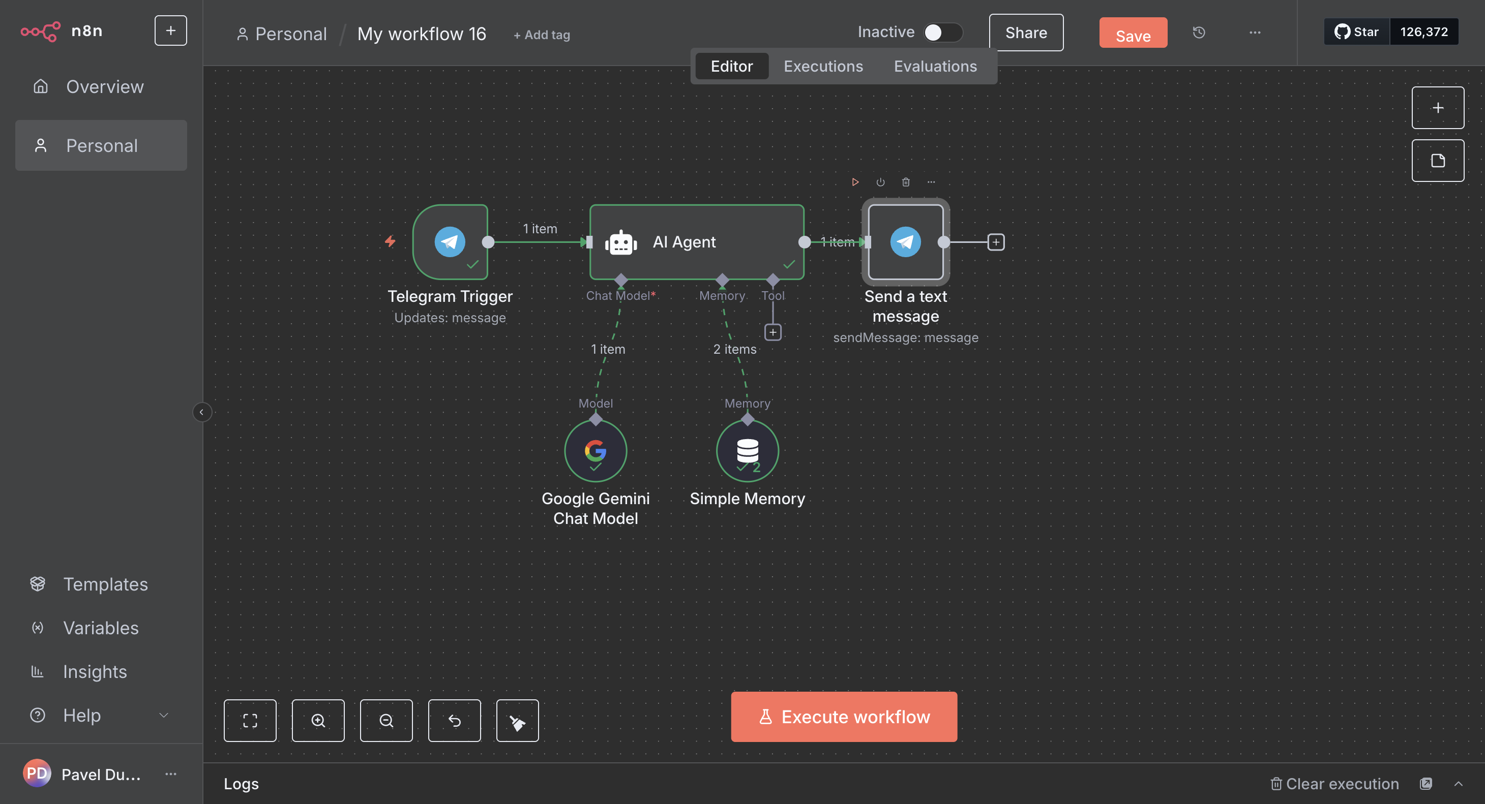Switch to the Evaluations tab
The image size is (1485, 804).
pos(934,66)
